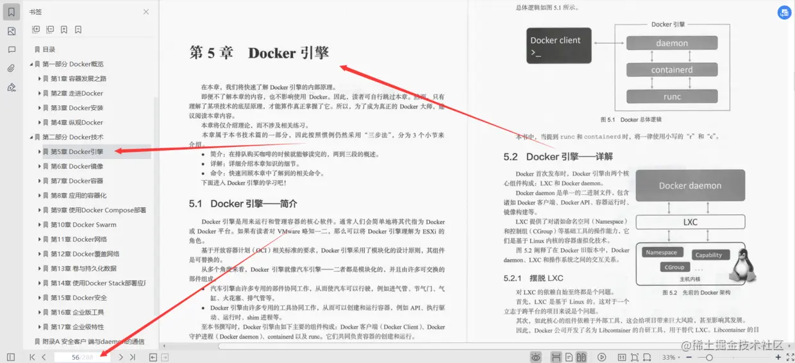
Task: Click the fit page icon
Action: click(x=635, y=357)
